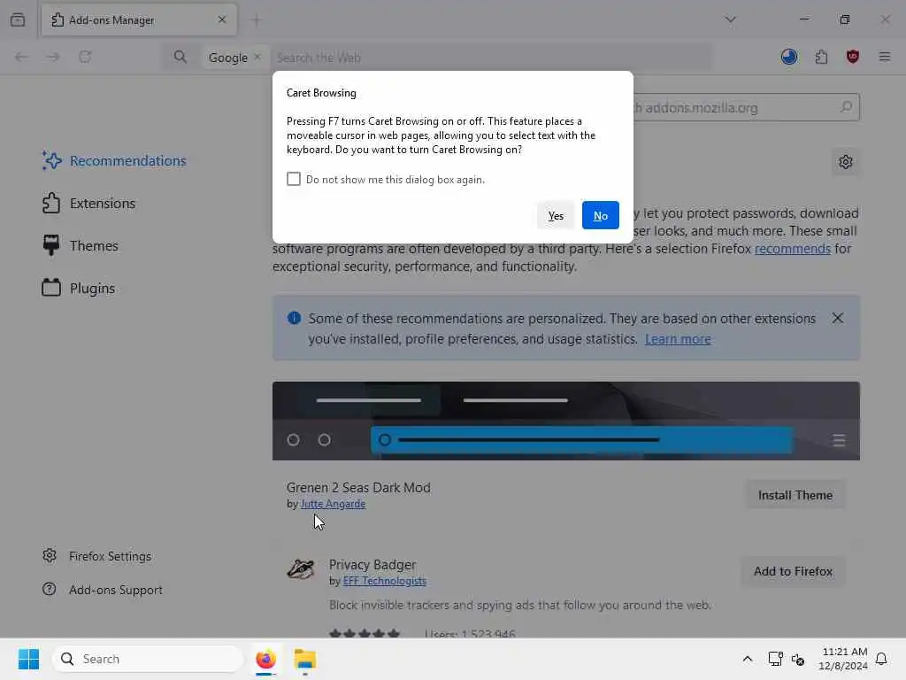
Task: Click the Firefox Settings gear icon
Action: coord(50,556)
